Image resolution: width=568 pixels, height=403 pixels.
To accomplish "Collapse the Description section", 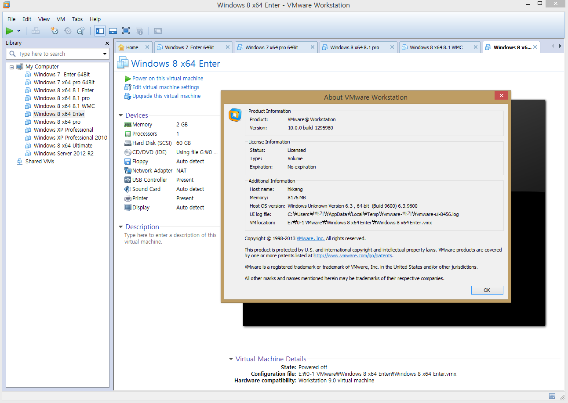I will pos(121,227).
